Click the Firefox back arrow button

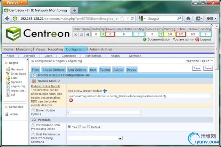pyautogui.click(x=7, y=19)
